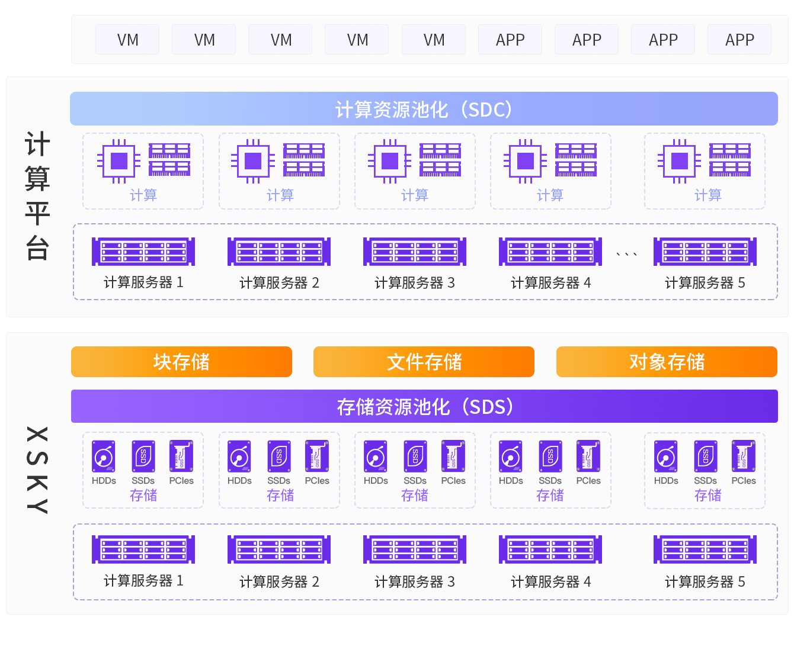This screenshot has height=659, width=794.
Task: Click the 对象存储 orange box
Action: coord(667,362)
